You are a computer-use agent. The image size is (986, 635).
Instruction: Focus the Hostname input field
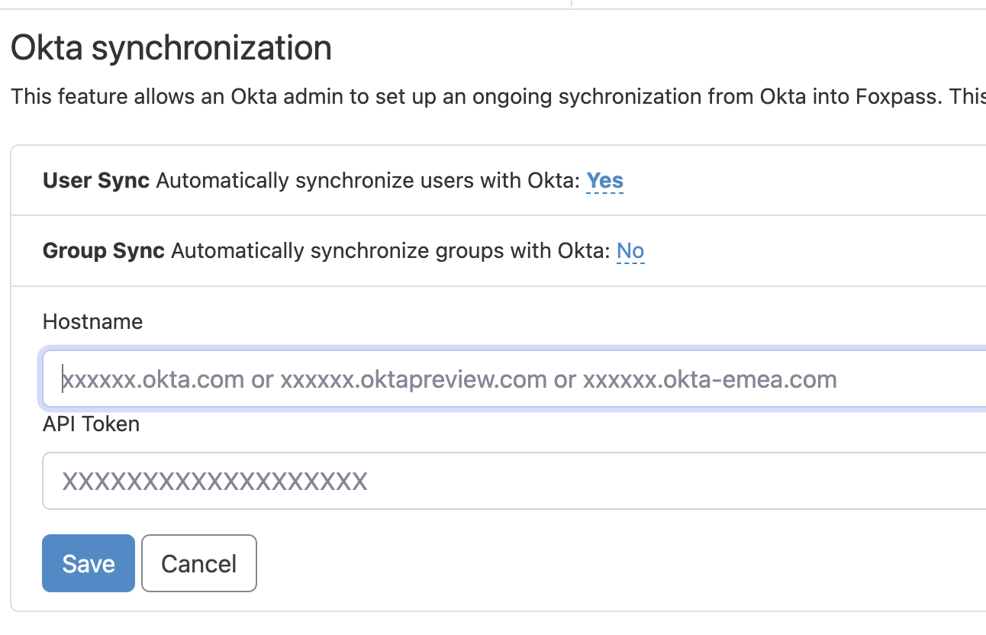(514, 379)
